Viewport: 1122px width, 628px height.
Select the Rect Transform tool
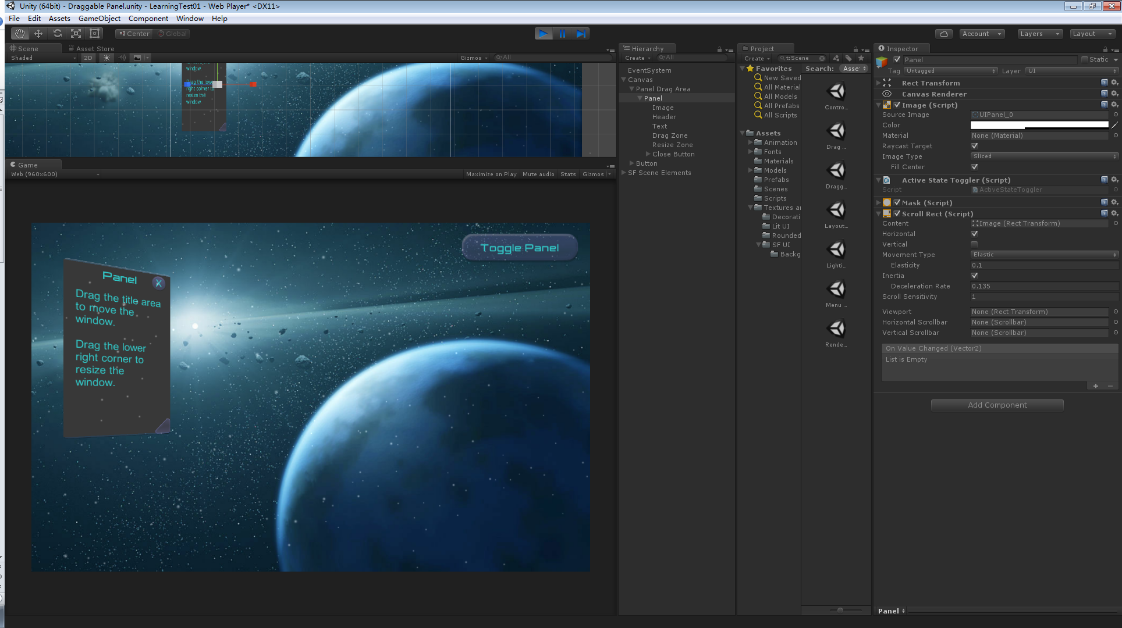coord(94,34)
